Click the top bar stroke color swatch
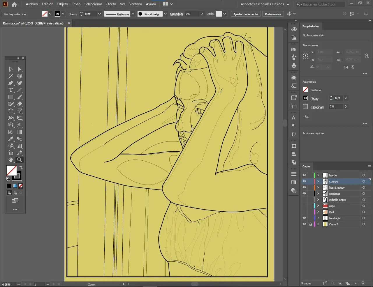The height and width of the screenshot is (287, 373). (57, 14)
